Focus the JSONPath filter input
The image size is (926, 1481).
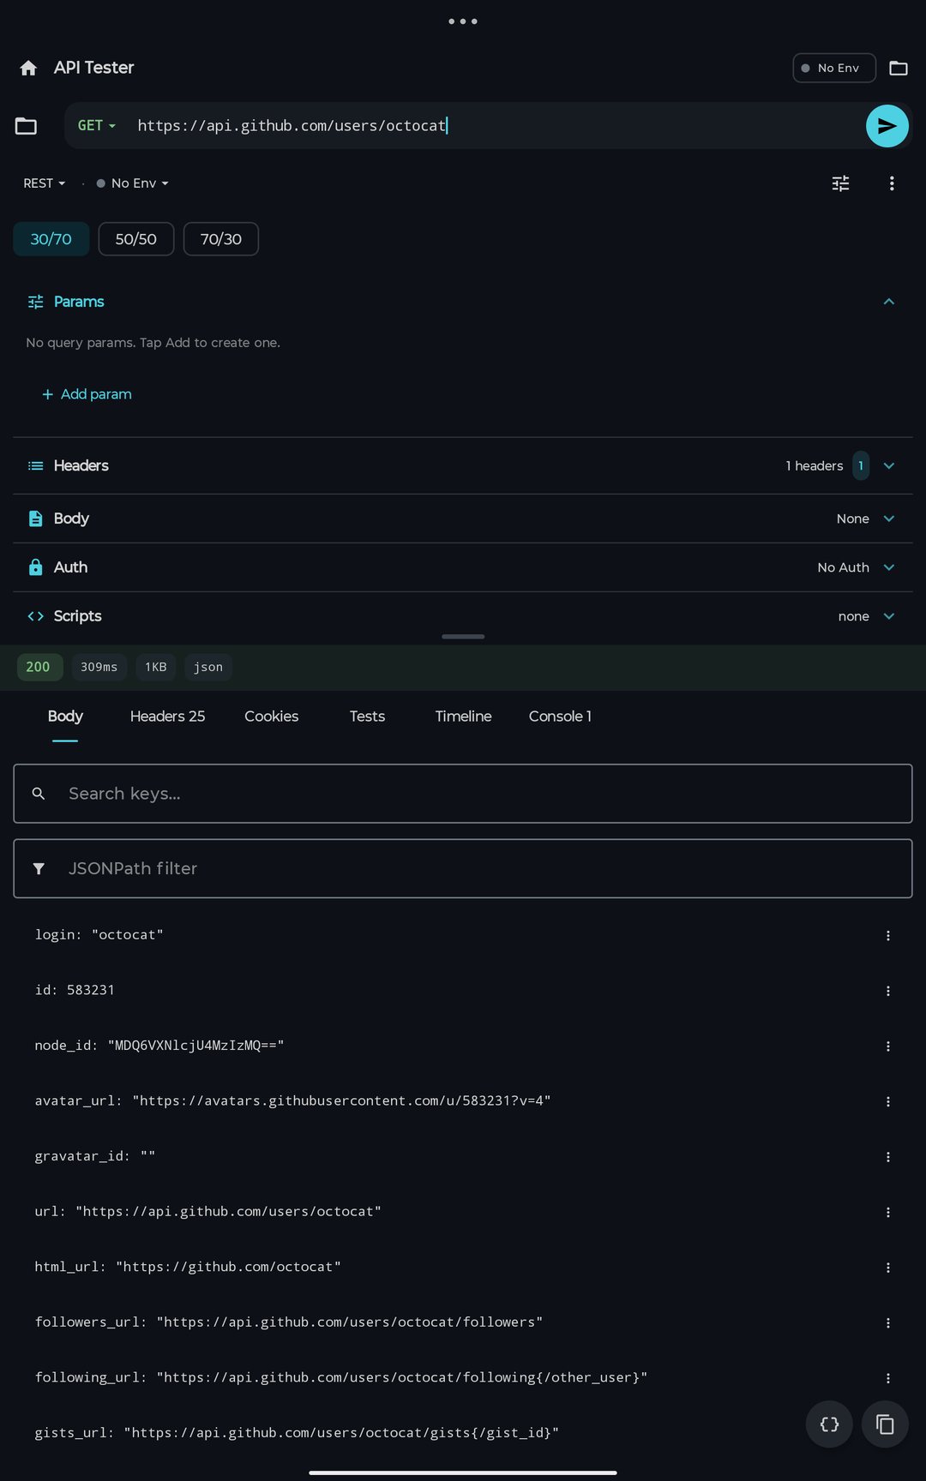(463, 868)
